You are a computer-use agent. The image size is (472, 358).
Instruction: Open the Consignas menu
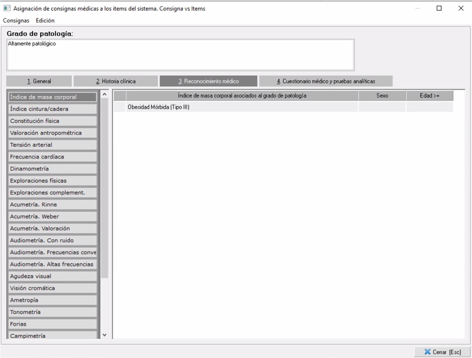[x=16, y=20]
